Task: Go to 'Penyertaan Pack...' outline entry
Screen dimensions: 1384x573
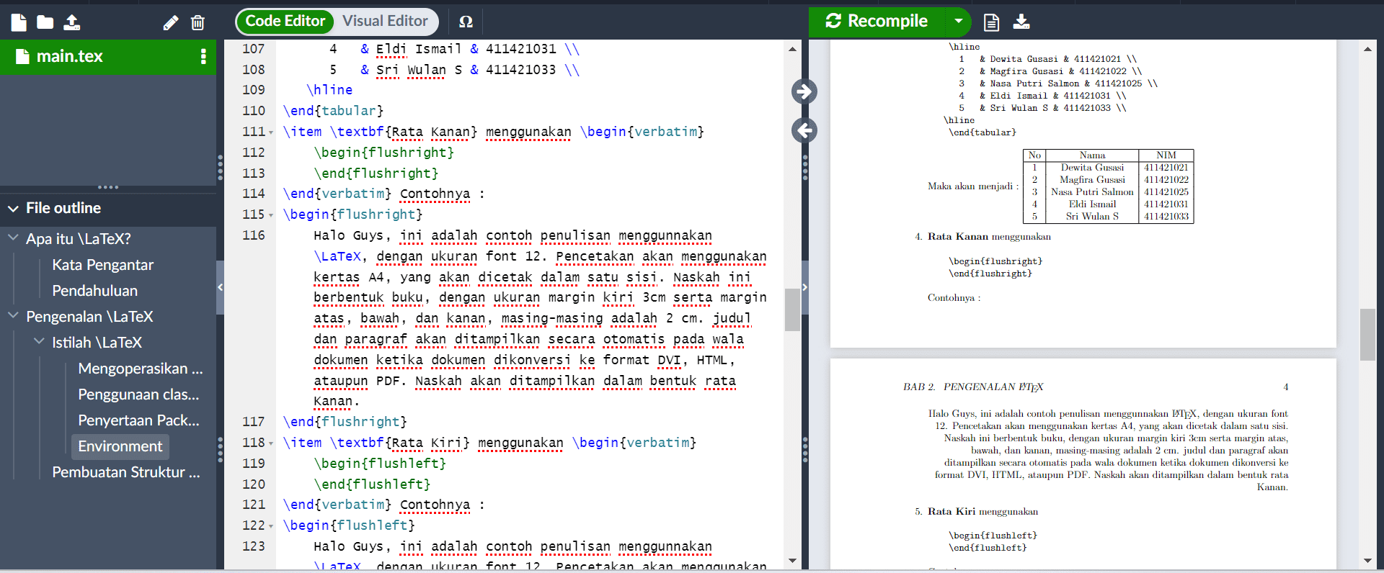Action: click(x=138, y=420)
